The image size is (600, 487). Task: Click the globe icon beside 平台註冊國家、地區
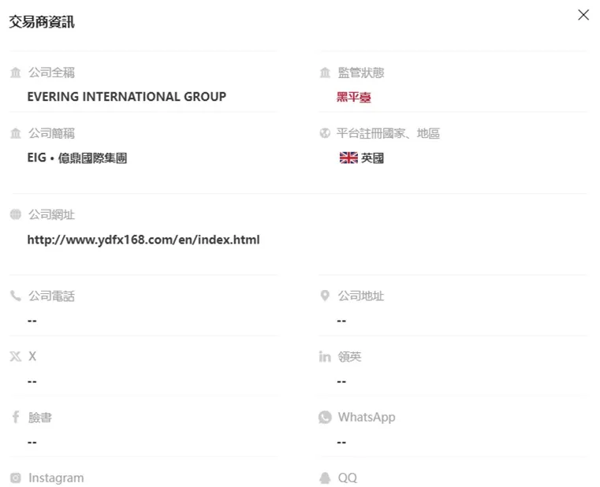pos(325,133)
